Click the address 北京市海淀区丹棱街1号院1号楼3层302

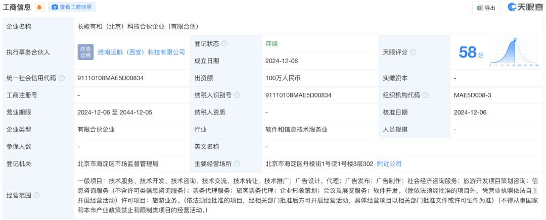tap(320, 163)
